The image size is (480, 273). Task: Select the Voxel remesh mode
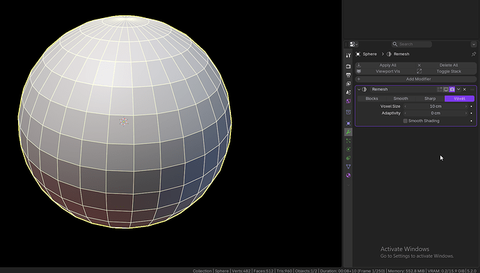coord(460,99)
